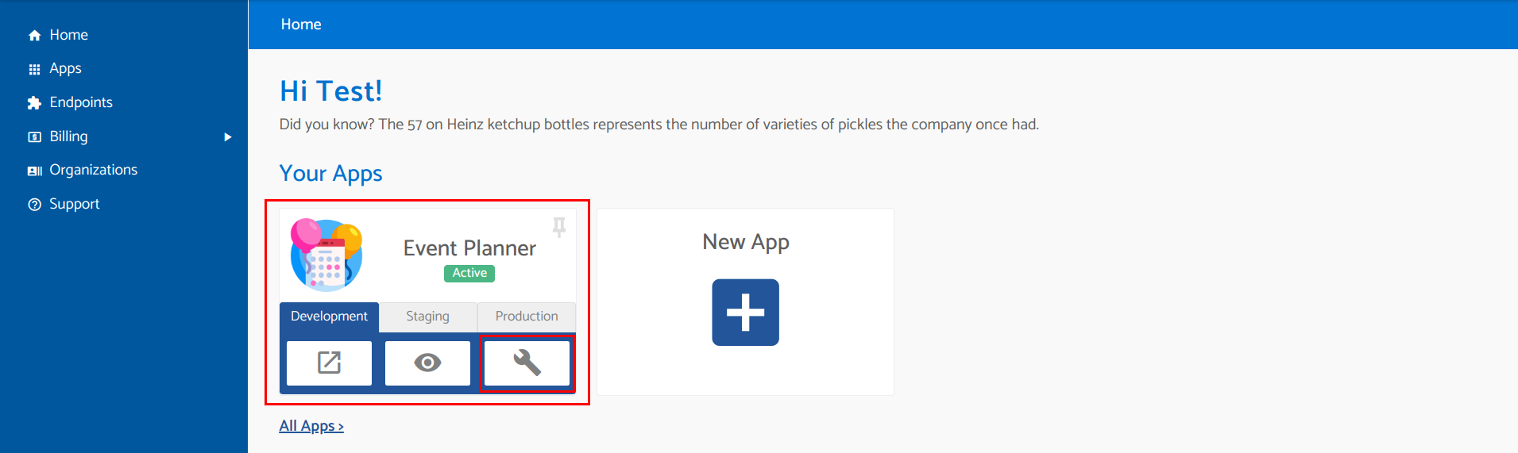Click the Billing dollar icon
The image size is (1518, 453).
pos(34,137)
